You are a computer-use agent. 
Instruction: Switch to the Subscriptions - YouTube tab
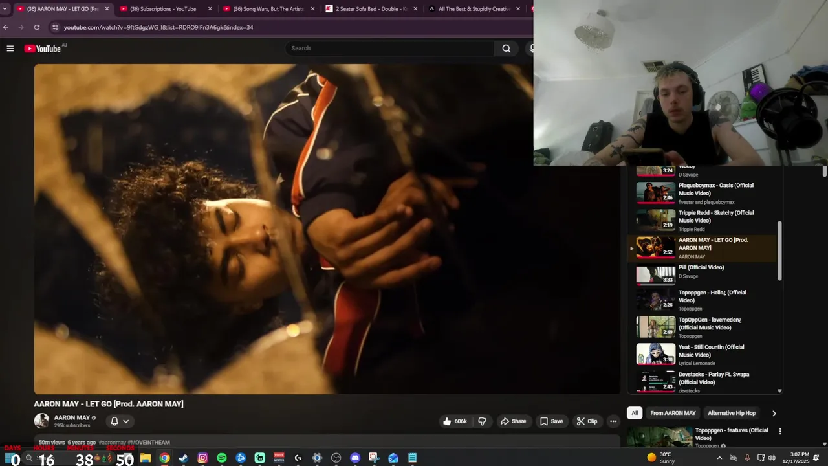167,9
